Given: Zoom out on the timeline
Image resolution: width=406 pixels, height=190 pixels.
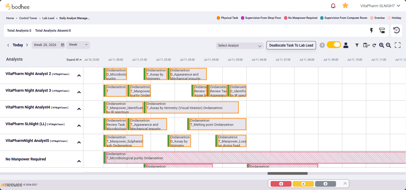Looking at the screenshot, I should (388, 45).
